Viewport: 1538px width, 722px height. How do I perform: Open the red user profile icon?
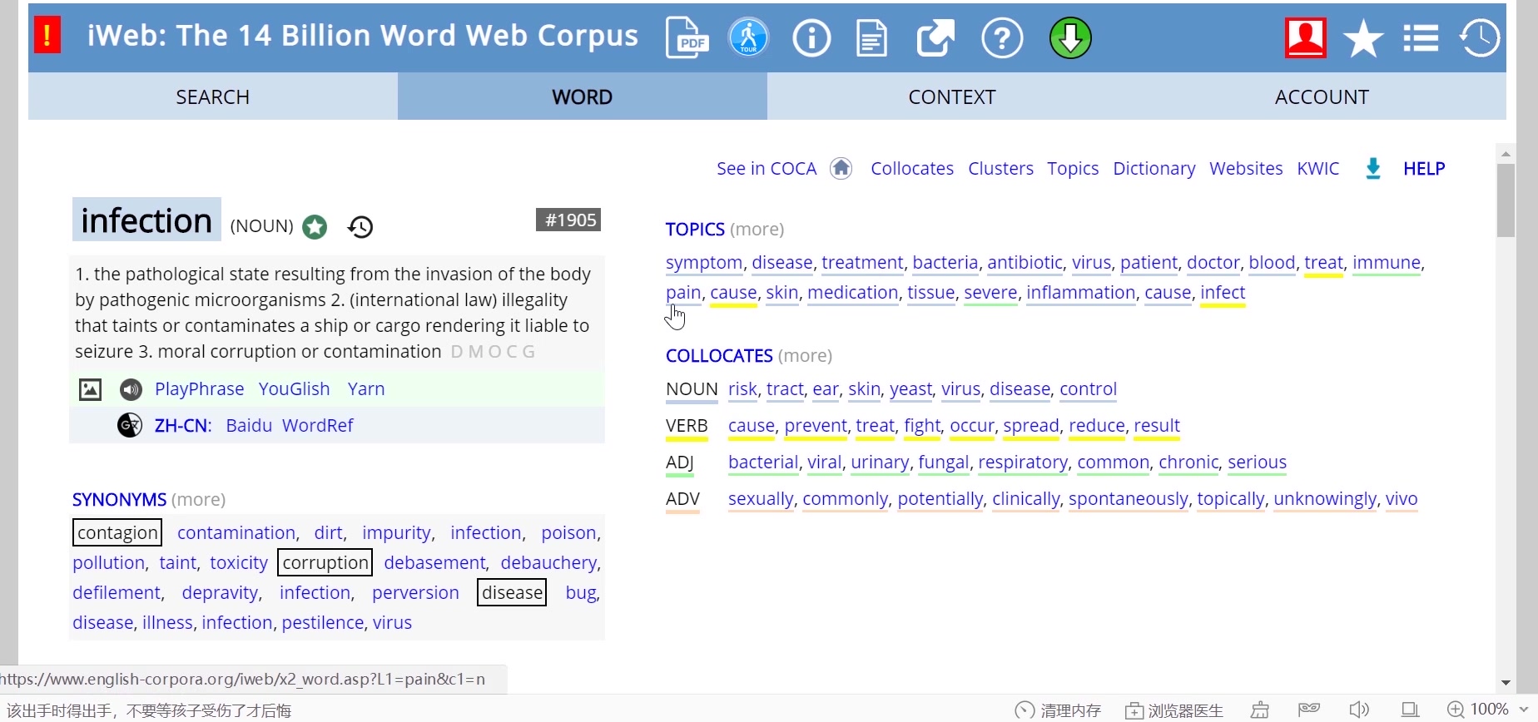click(1305, 38)
